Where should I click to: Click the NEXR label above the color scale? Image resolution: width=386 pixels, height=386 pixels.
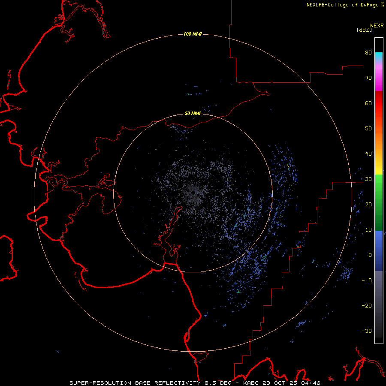click(x=377, y=26)
